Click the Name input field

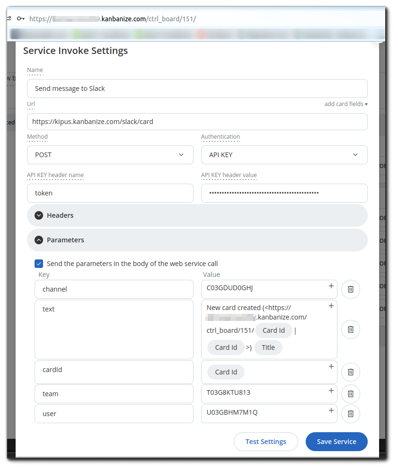[197, 89]
